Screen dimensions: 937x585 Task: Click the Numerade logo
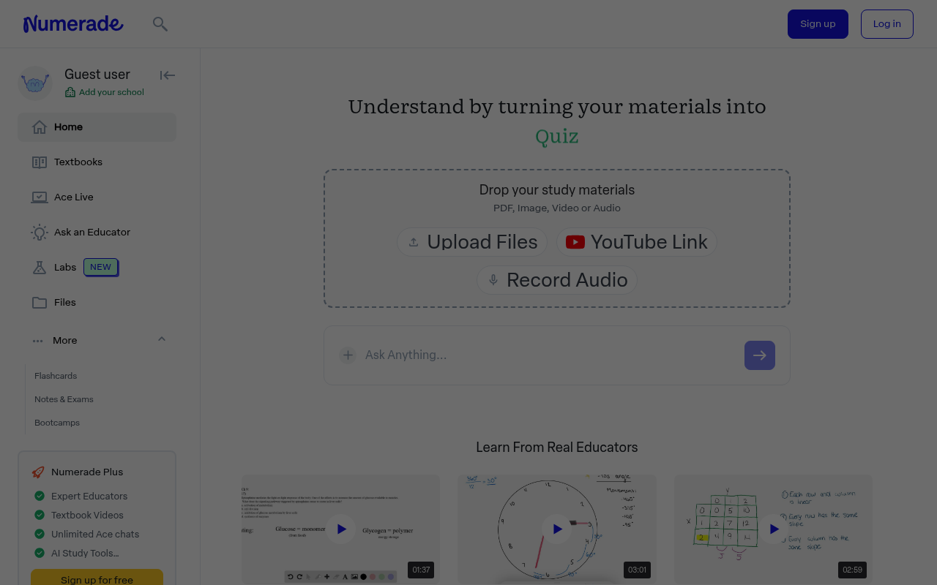(x=73, y=24)
